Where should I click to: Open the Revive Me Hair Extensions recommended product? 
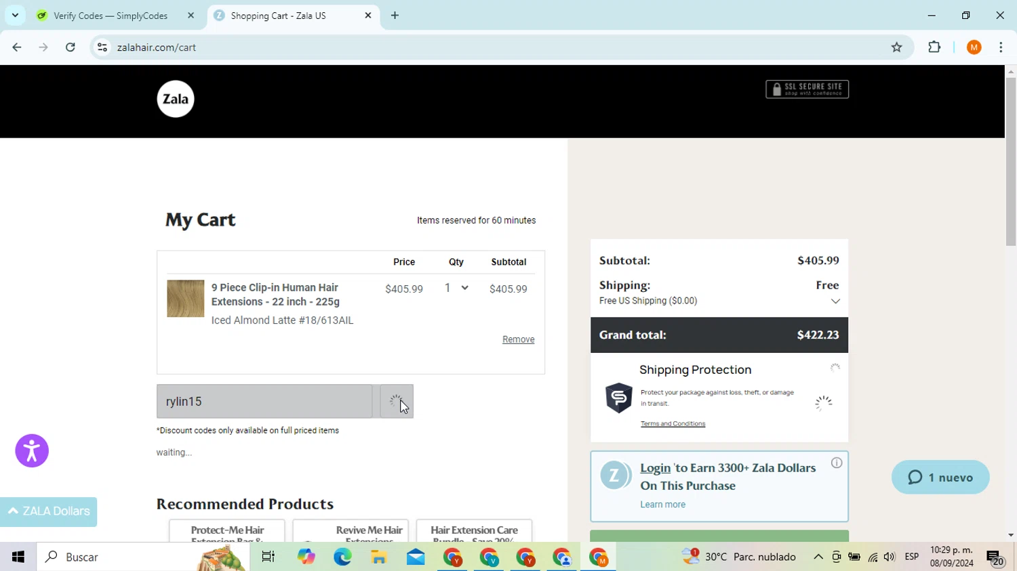click(351, 531)
